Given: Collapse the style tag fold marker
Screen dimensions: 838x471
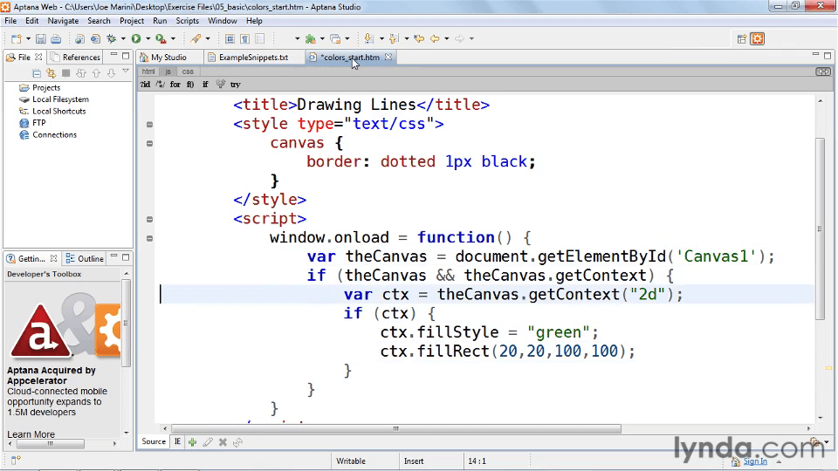Looking at the screenshot, I should pyautogui.click(x=149, y=125).
